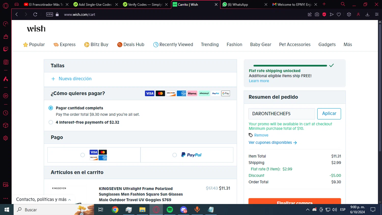
Task: Click the Aplicar promo button
Action: 329,114
